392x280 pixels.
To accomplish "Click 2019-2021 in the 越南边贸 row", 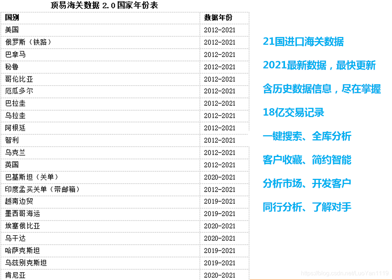I will pos(220,202).
